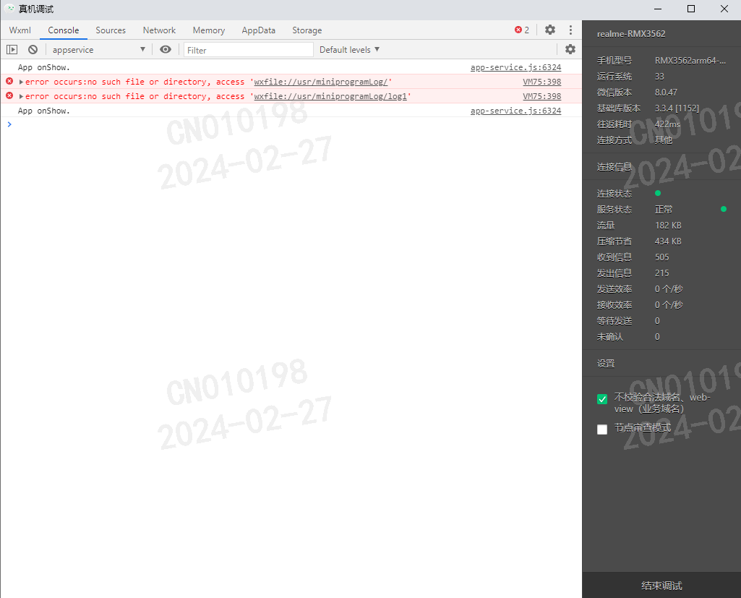Click 发出信息 value 215
Image resolution: width=741 pixels, height=598 pixels.
coord(661,273)
